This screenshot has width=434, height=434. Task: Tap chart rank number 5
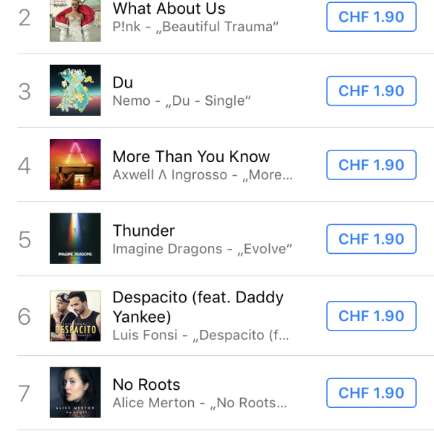click(25, 239)
